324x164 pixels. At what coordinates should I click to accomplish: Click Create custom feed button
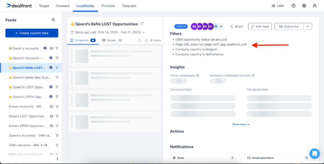[x=32, y=33]
